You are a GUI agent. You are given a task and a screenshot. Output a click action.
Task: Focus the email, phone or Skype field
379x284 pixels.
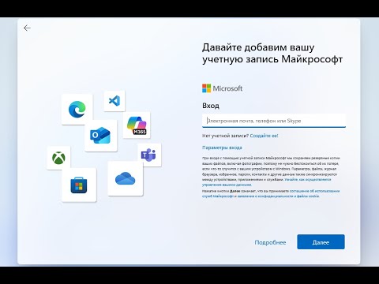pyautogui.click(x=274, y=121)
